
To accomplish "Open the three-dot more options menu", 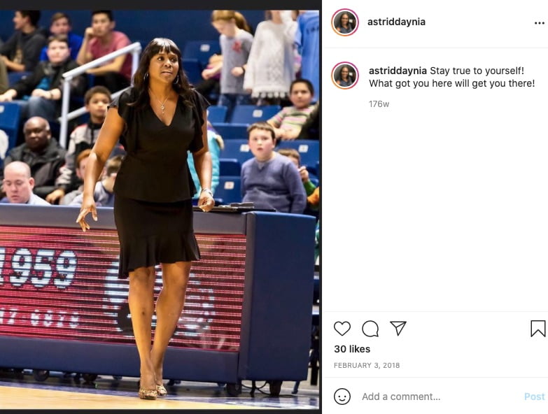I will point(540,23).
